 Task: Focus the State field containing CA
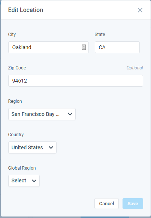coord(117,47)
